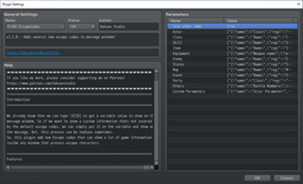303x184 pixels.
Task: Close the Plugin Settings window
Action: 298,4
